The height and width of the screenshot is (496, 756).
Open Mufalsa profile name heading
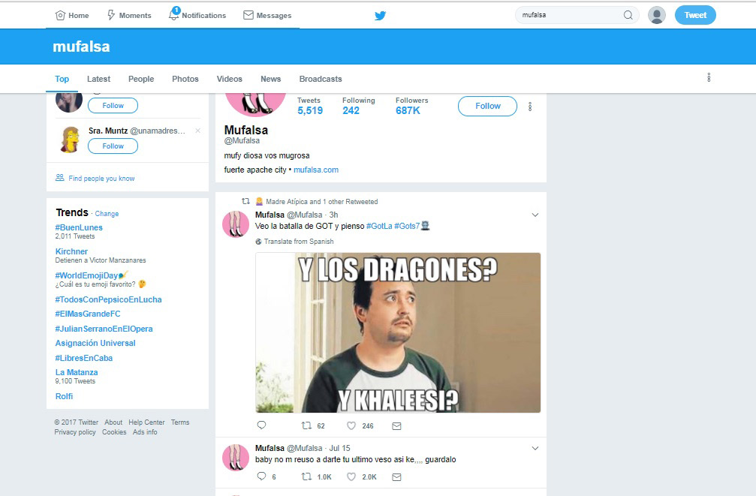pos(246,130)
